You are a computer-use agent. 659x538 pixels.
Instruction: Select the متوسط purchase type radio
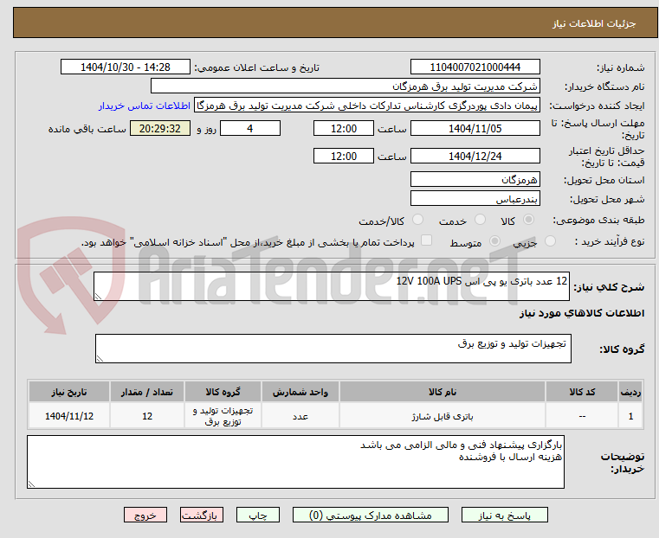click(494, 241)
